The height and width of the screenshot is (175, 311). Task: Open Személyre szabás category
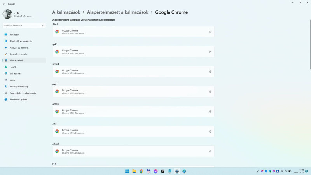24,54
